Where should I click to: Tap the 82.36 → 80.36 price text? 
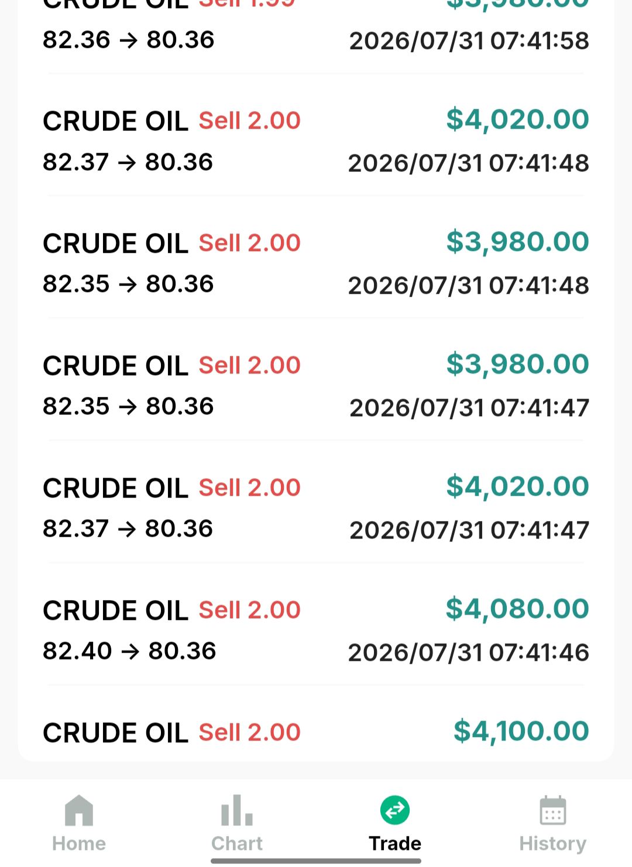128,40
